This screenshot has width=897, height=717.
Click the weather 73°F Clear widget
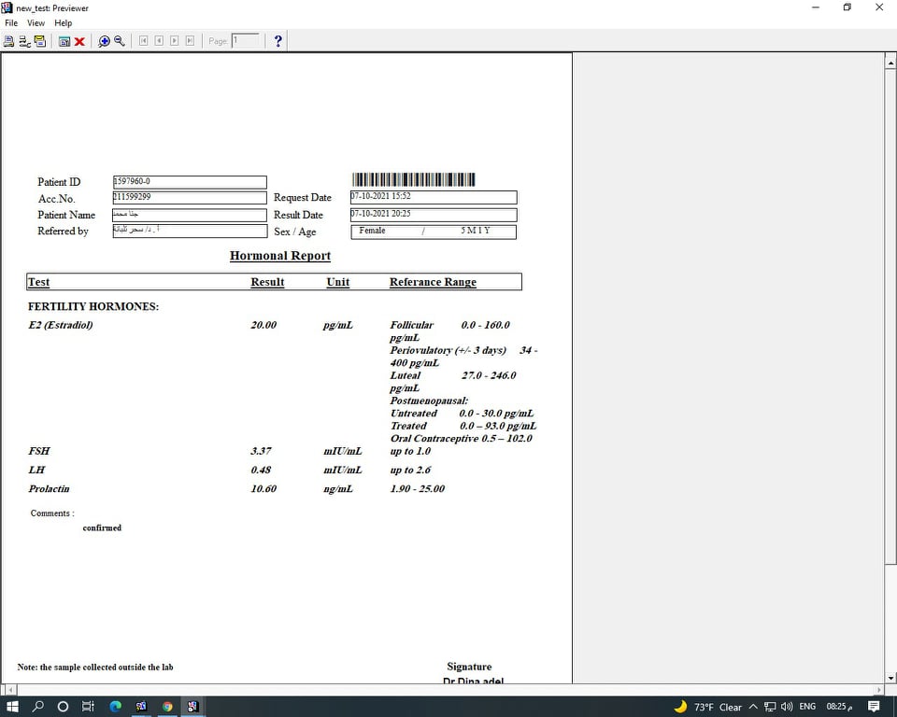708,707
